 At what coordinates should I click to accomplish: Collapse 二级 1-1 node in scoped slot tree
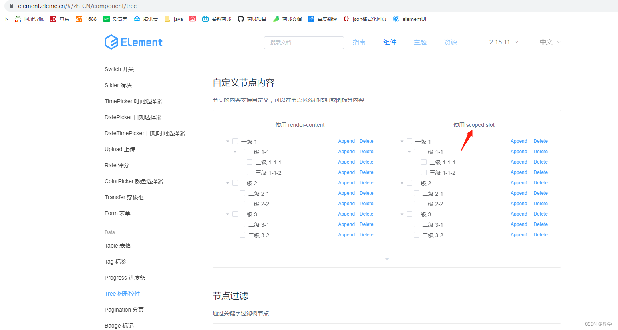click(x=409, y=152)
